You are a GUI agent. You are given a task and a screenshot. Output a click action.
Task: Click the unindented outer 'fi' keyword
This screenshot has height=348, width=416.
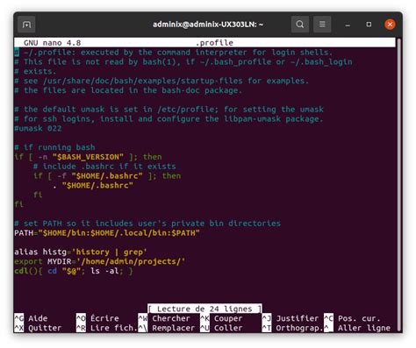[19, 204]
